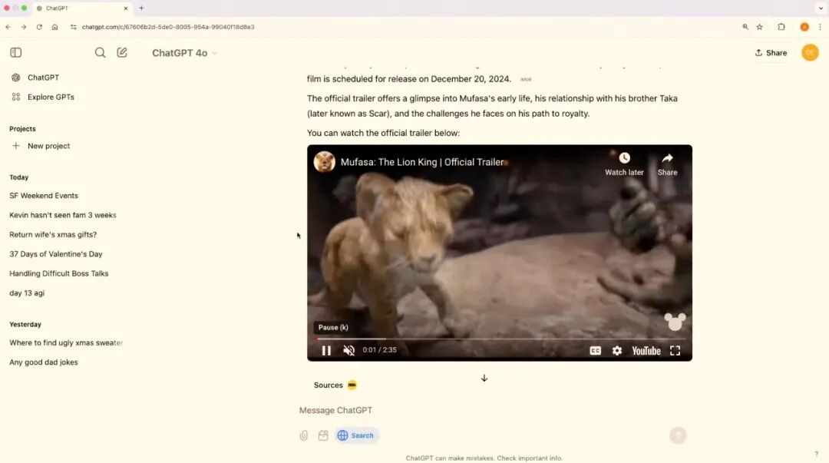Viewport: 829px width, 463px height.
Task: Open the Sources list
Action: (335, 385)
